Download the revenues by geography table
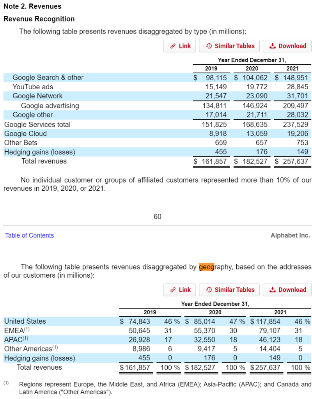 pyautogui.click(x=287, y=290)
